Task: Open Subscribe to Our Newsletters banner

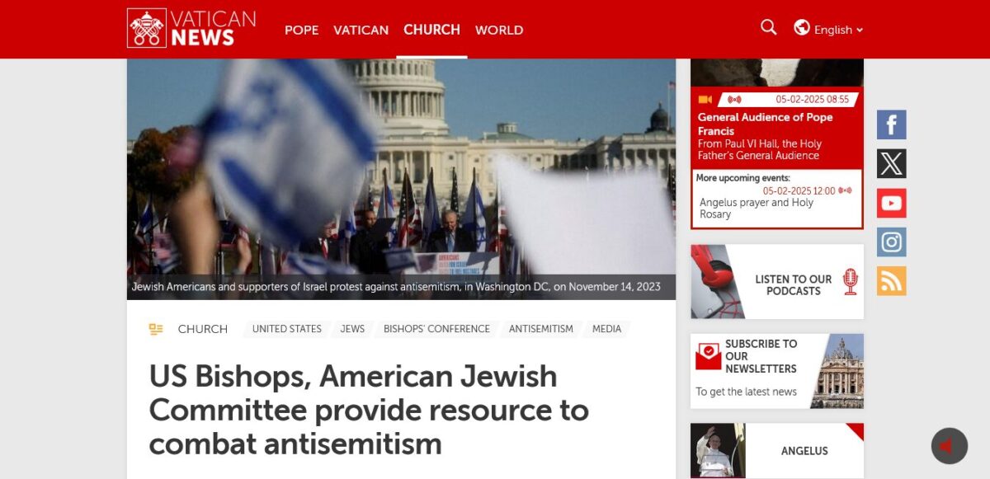Action: pos(777,371)
